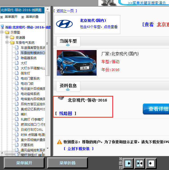Click the 返回上一页 link
Screen dimensions: 169x170
[x=65, y=11]
